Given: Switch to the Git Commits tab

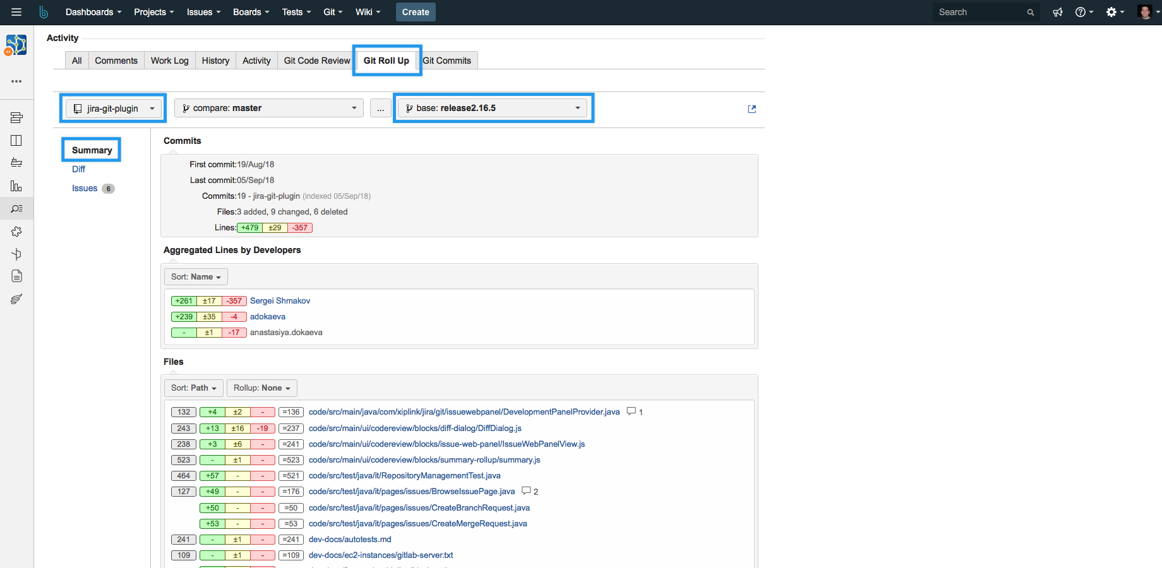Looking at the screenshot, I should (447, 61).
